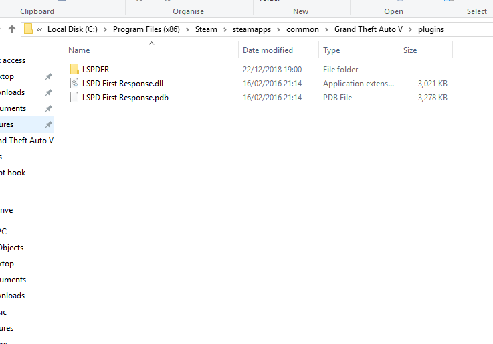
Task: Expand hidden path via double chevron
Action: coord(39,29)
